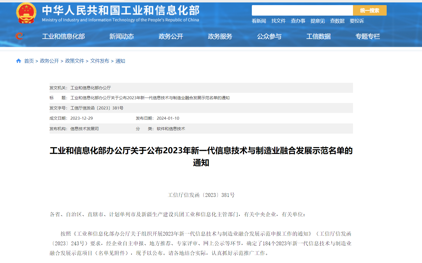Open the 专题专栏 menu
422x263 pixels.
pos(368,36)
